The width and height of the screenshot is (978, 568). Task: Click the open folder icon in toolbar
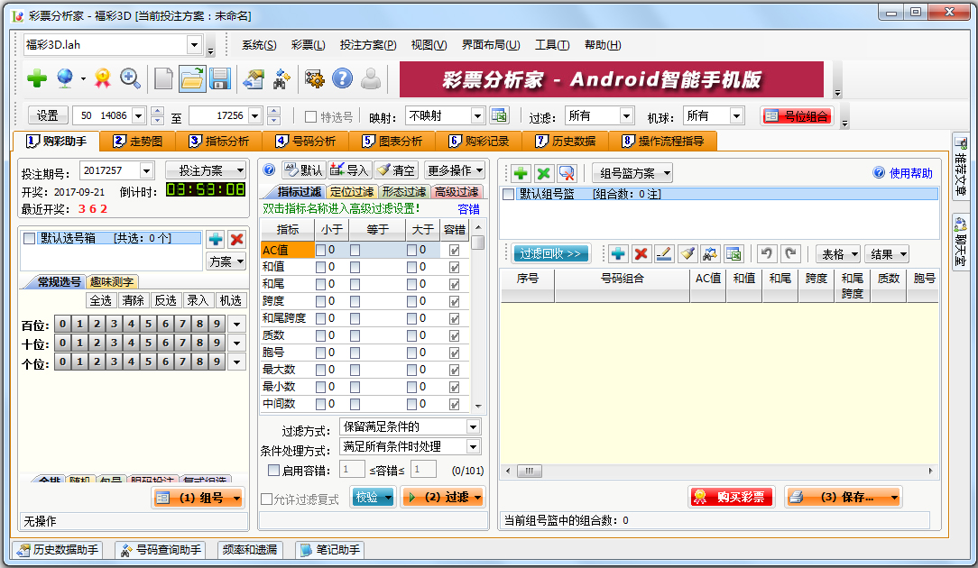[x=191, y=79]
